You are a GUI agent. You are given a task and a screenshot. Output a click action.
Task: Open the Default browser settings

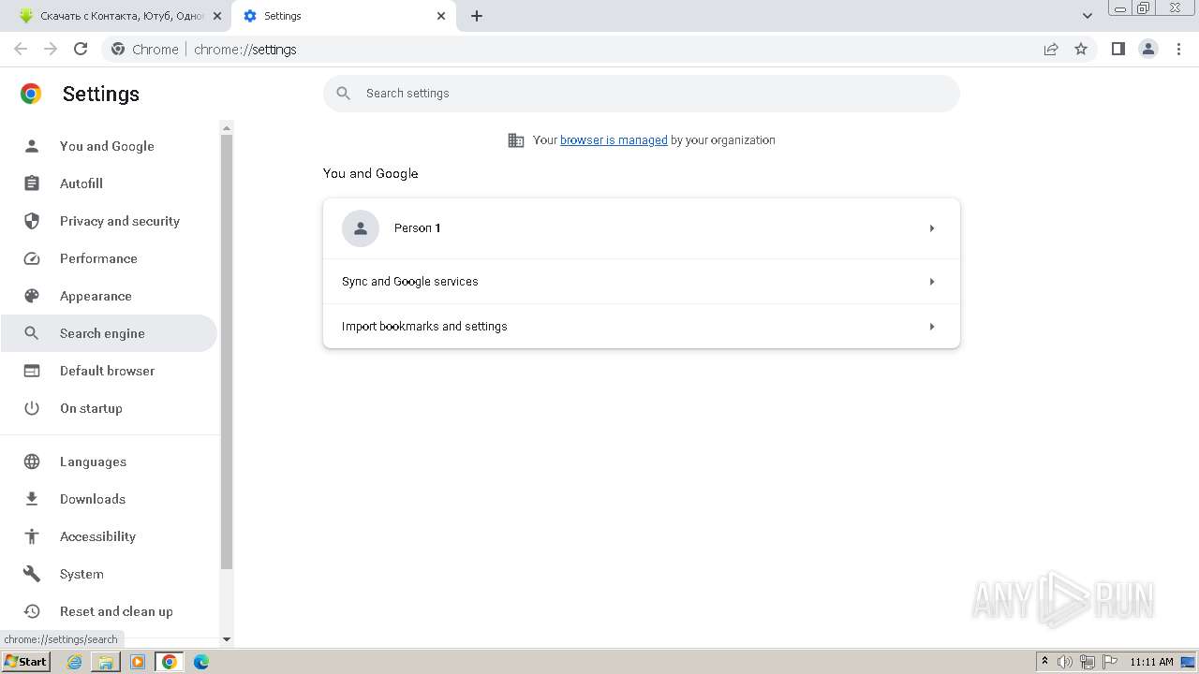[109, 371]
